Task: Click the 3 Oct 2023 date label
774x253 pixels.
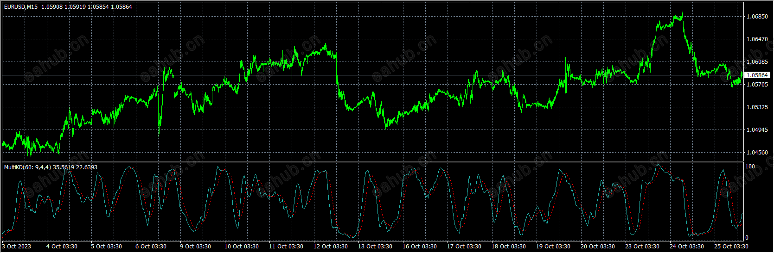Action: [x=17, y=247]
